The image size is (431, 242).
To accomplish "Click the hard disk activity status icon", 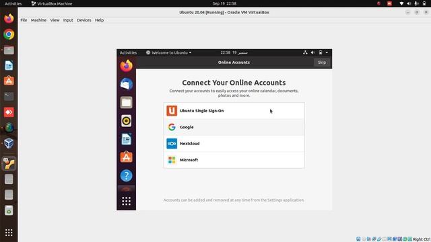I will tap(358, 239).
